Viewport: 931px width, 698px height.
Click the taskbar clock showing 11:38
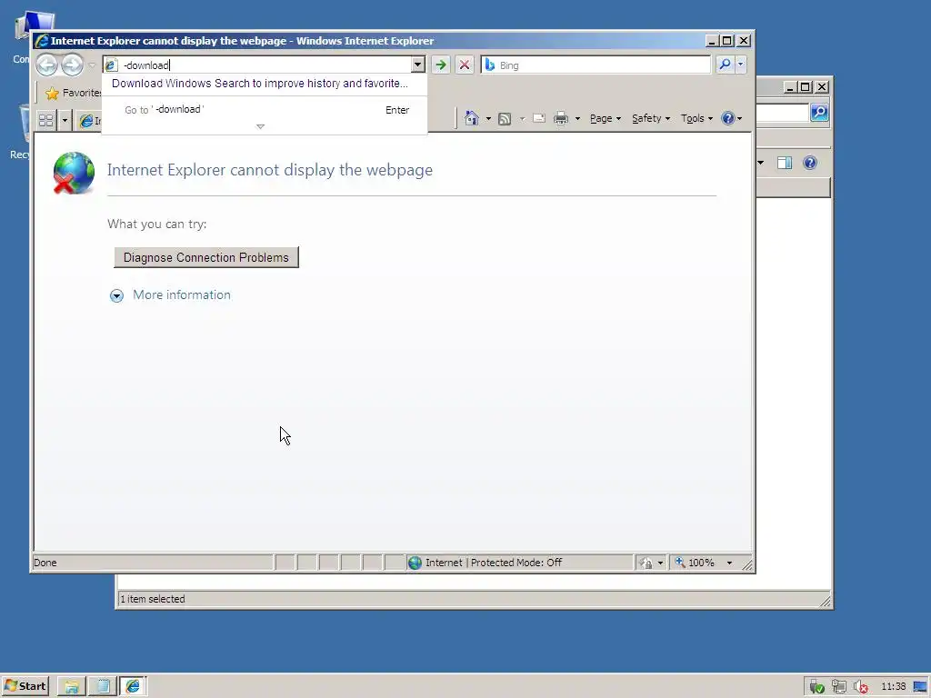tap(893, 687)
